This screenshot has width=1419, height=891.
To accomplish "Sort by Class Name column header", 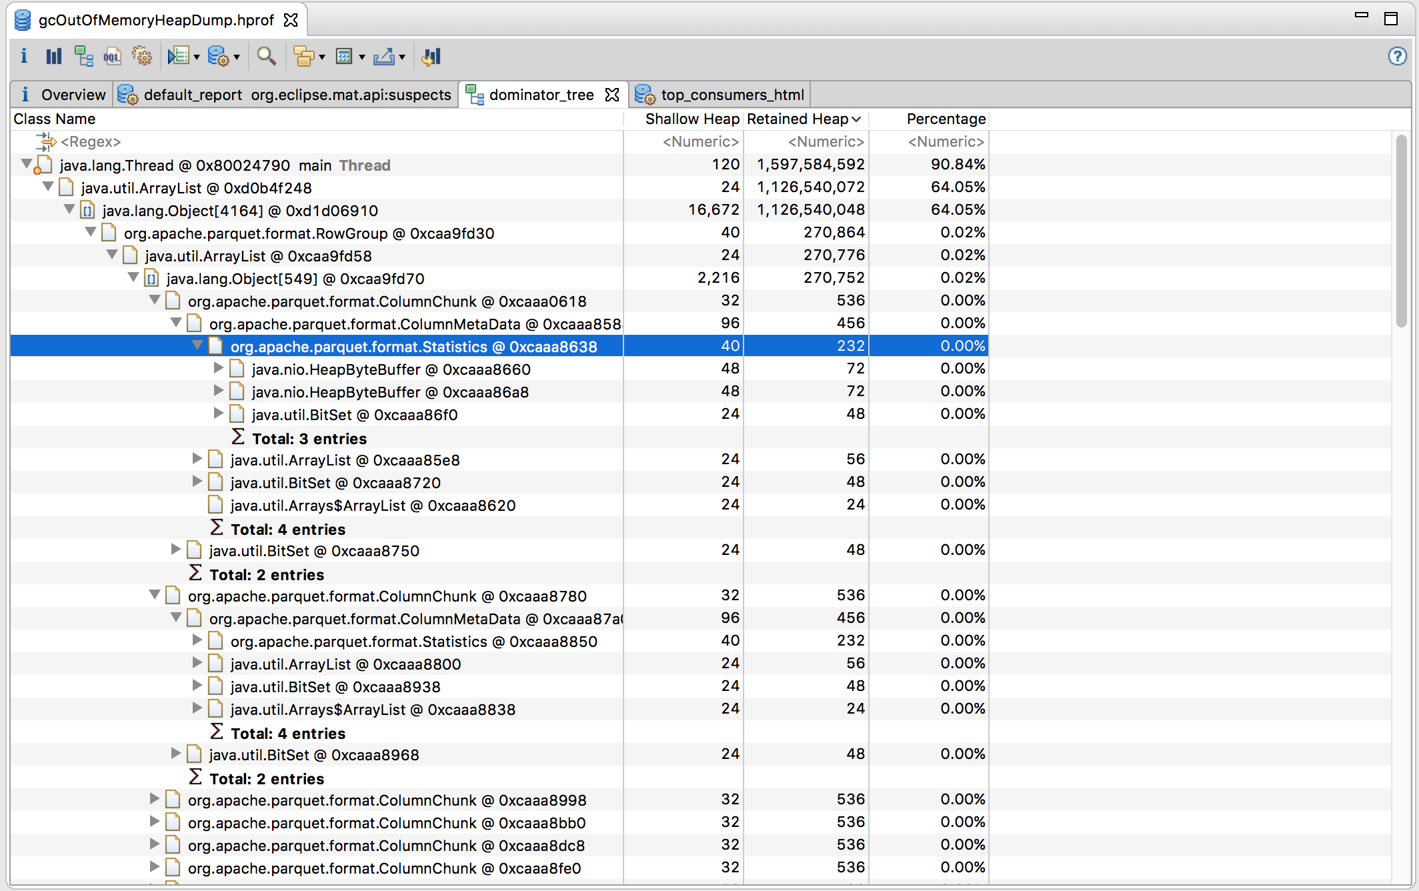I will click(x=317, y=119).
